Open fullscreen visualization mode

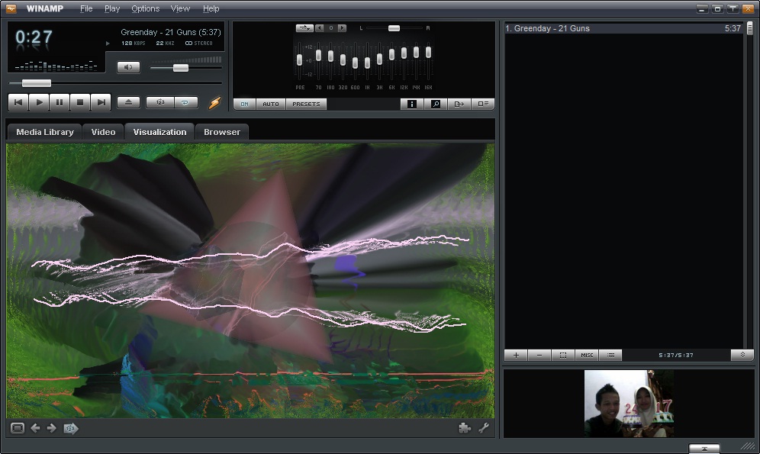click(x=18, y=429)
